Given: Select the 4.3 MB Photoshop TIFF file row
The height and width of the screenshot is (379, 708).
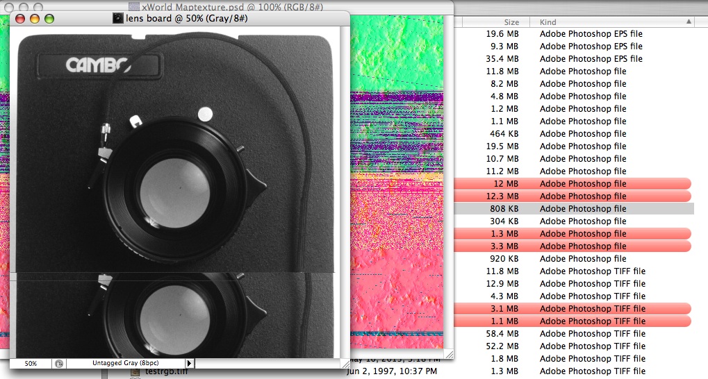Looking at the screenshot, I should click(x=574, y=296).
